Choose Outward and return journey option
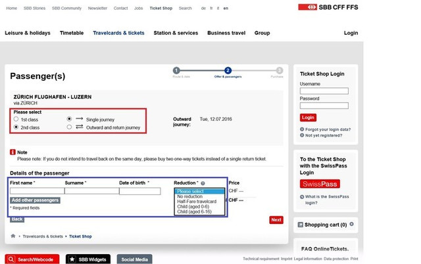The image size is (421, 264). pos(70,127)
